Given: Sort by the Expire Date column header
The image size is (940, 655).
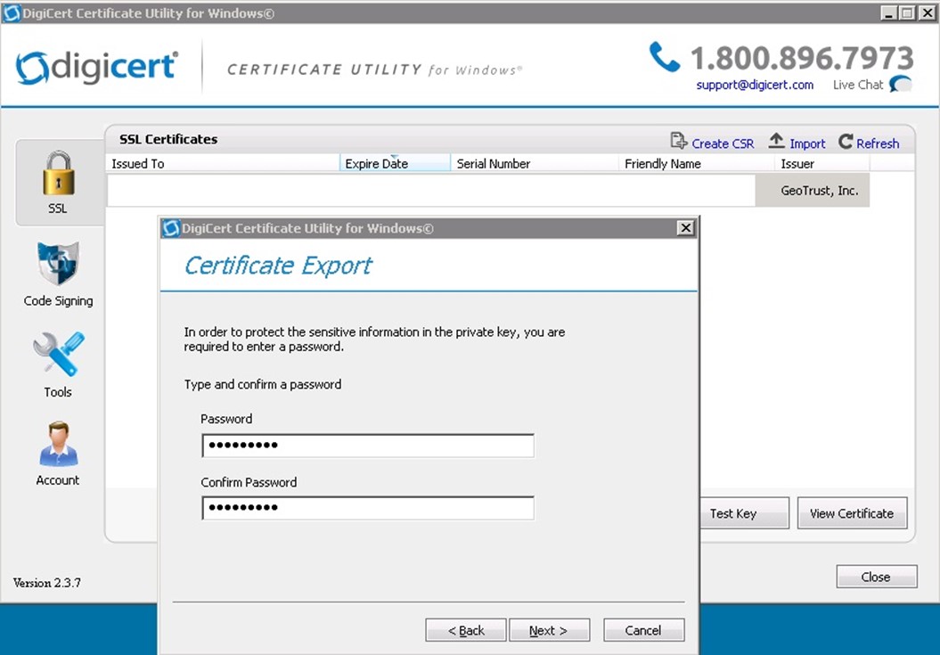Looking at the screenshot, I should (395, 163).
